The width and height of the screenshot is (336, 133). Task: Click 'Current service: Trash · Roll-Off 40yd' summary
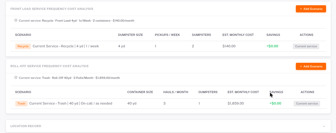[x=69, y=78]
